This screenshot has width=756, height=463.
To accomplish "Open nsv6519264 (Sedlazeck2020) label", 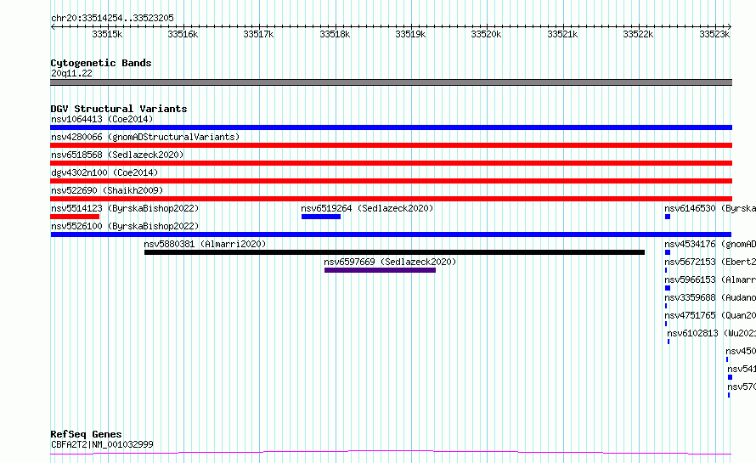I will pyautogui.click(x=367, y=208).
